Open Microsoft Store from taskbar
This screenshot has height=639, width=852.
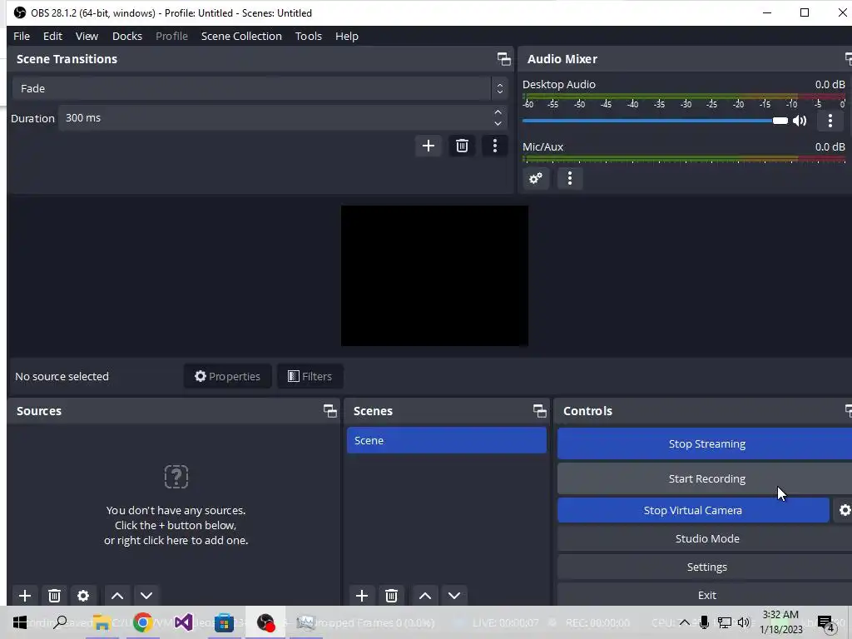click(224, 622)
